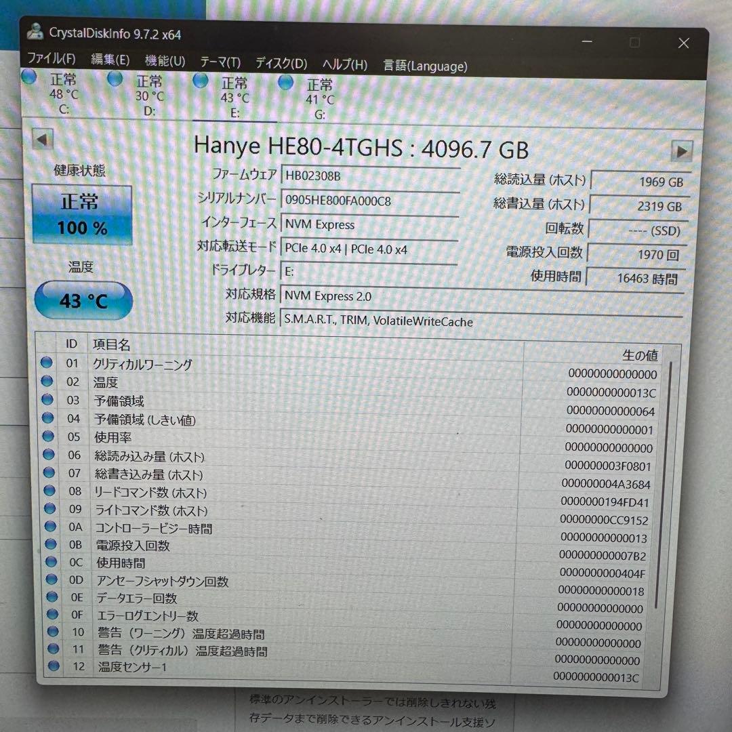
Task: Click raw value 000000003F0801
Action: [608, 466]
